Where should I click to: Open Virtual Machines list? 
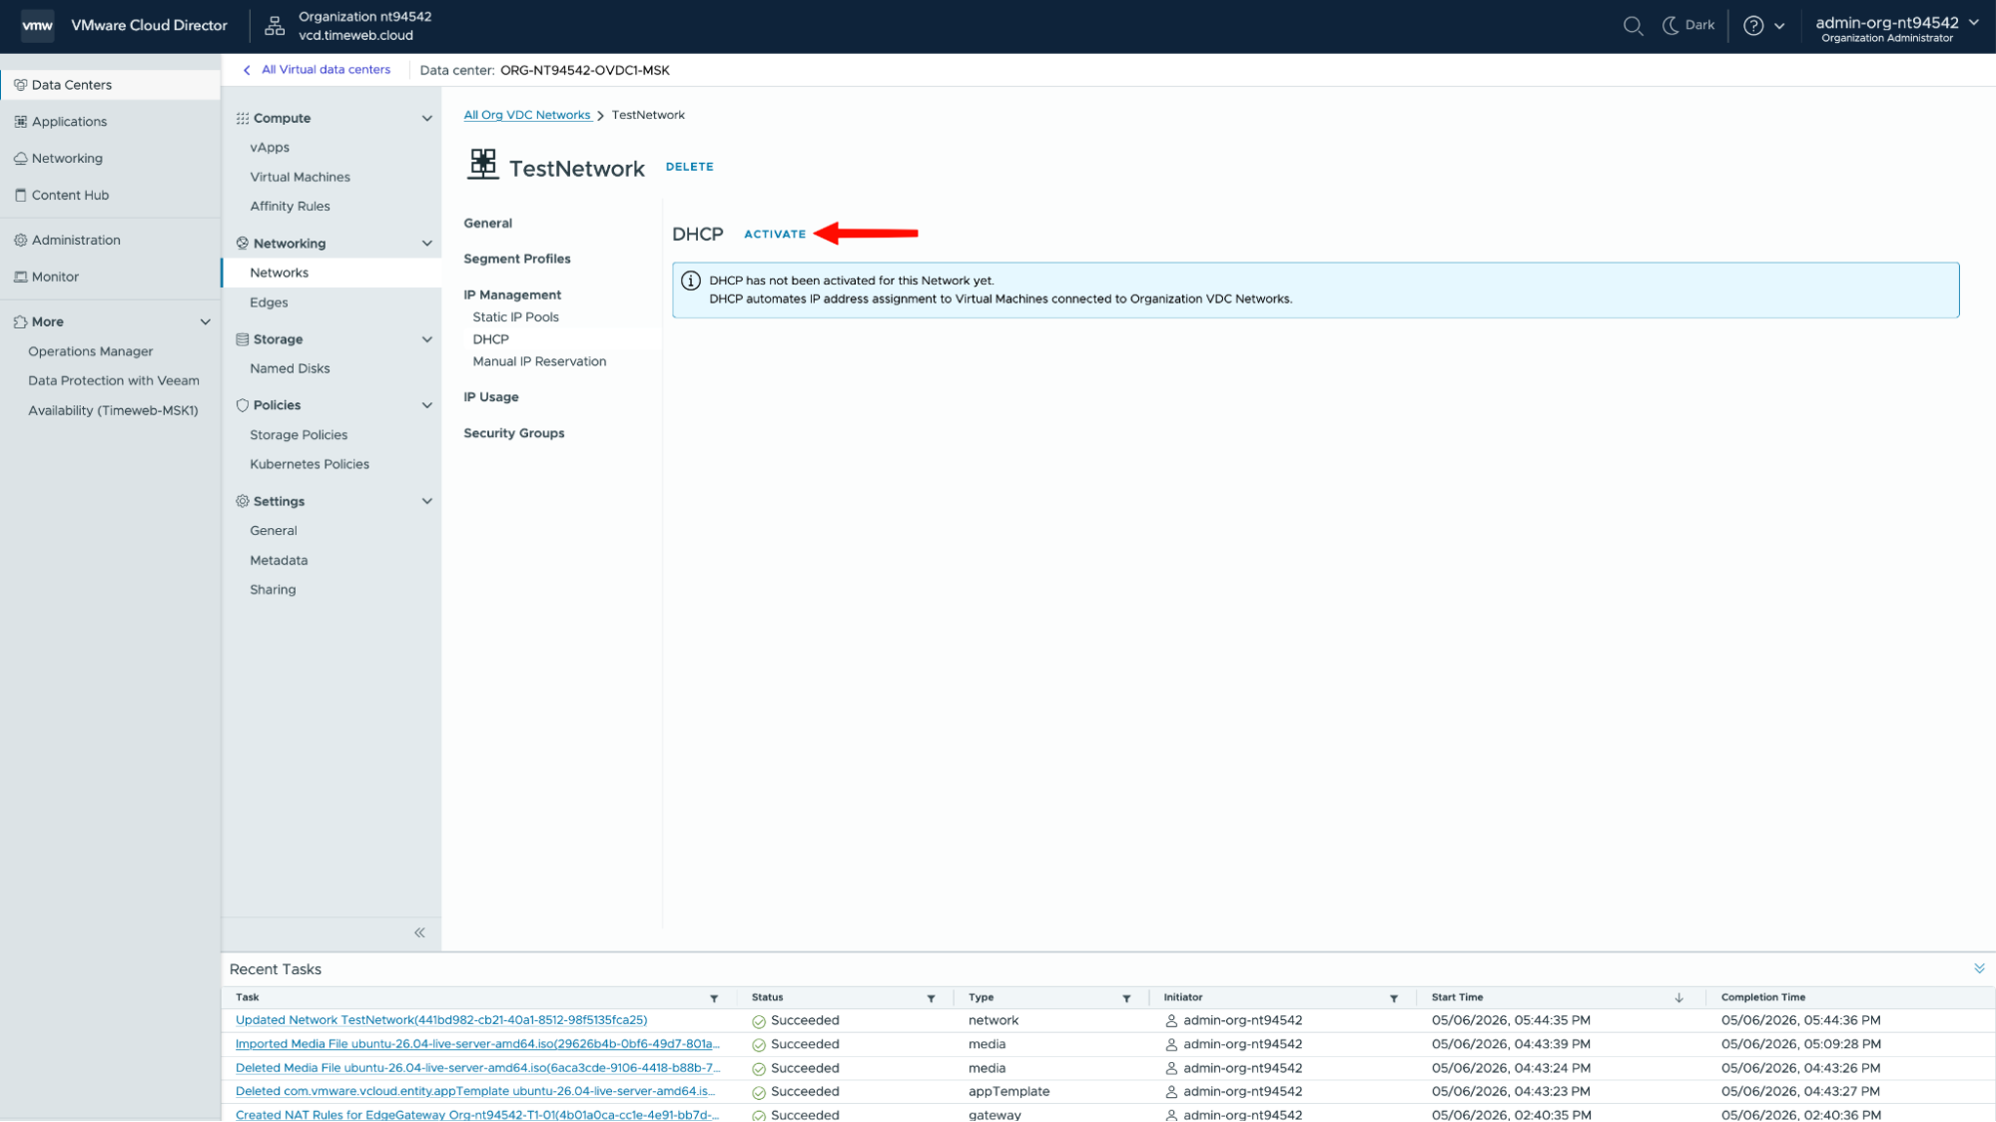click(300, 178)
